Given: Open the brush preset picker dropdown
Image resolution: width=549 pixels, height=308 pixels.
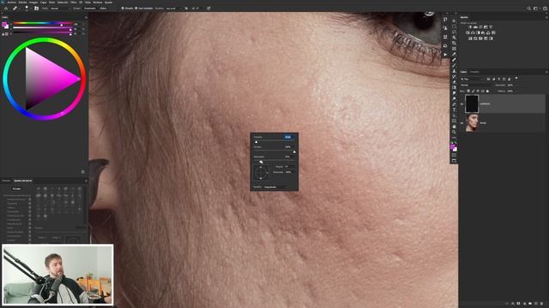Looking at the screenshot, I should click(27, 8).
